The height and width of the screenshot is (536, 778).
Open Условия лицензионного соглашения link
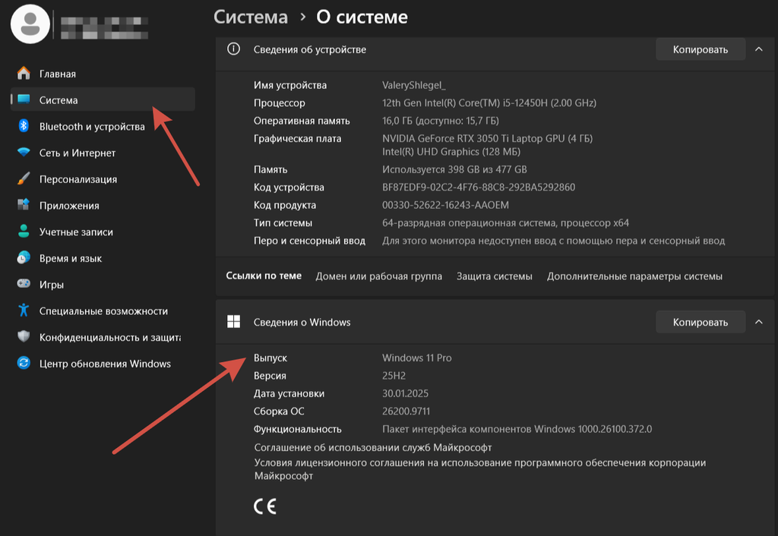coord(480,469)
